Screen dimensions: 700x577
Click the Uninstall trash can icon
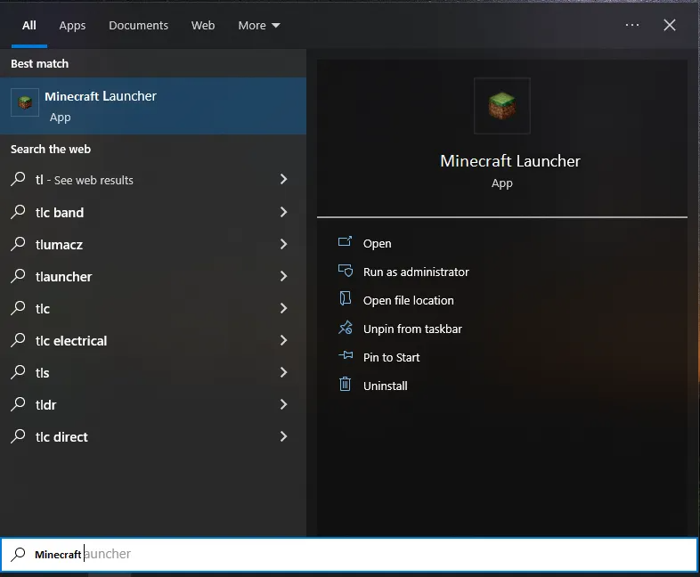346,386
